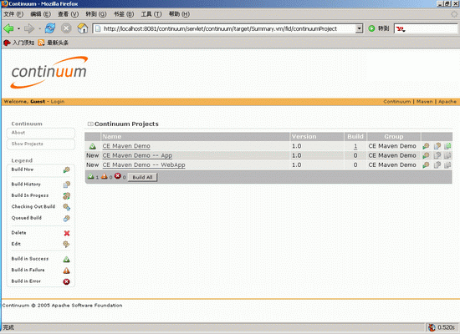Click the Stop loading toolbar icon

tap(66, 28)
